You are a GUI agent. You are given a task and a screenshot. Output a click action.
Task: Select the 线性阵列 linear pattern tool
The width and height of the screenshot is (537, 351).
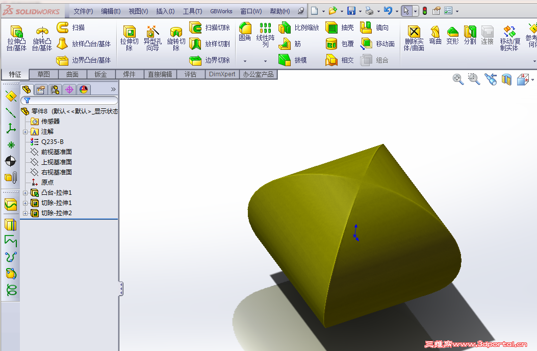(265, 35)
